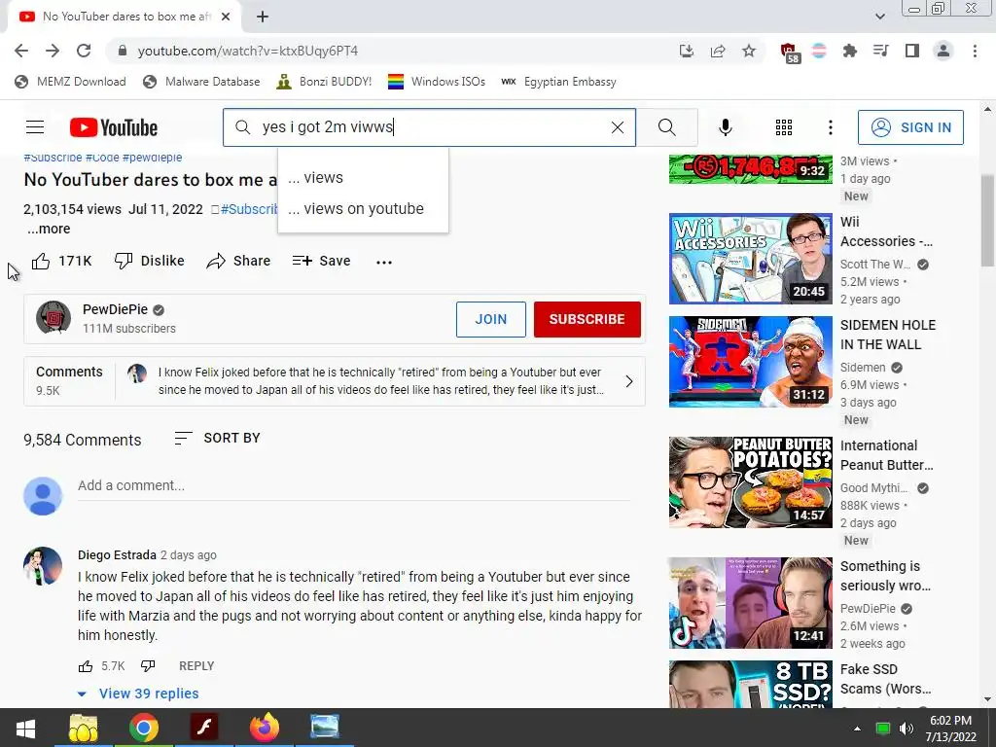Open International Peanut Butter video title
Viewport: 996px width, 747px height.
887,455
